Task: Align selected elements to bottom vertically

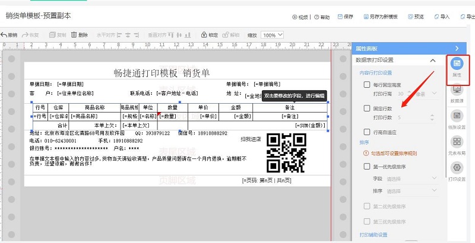Action: (188, 35)
